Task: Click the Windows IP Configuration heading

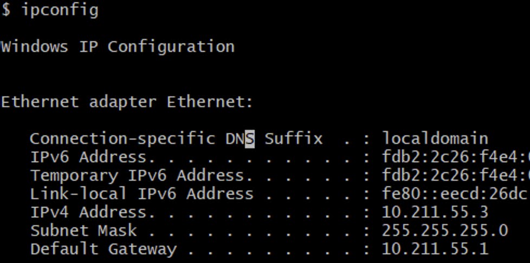Action: point(117,47)
